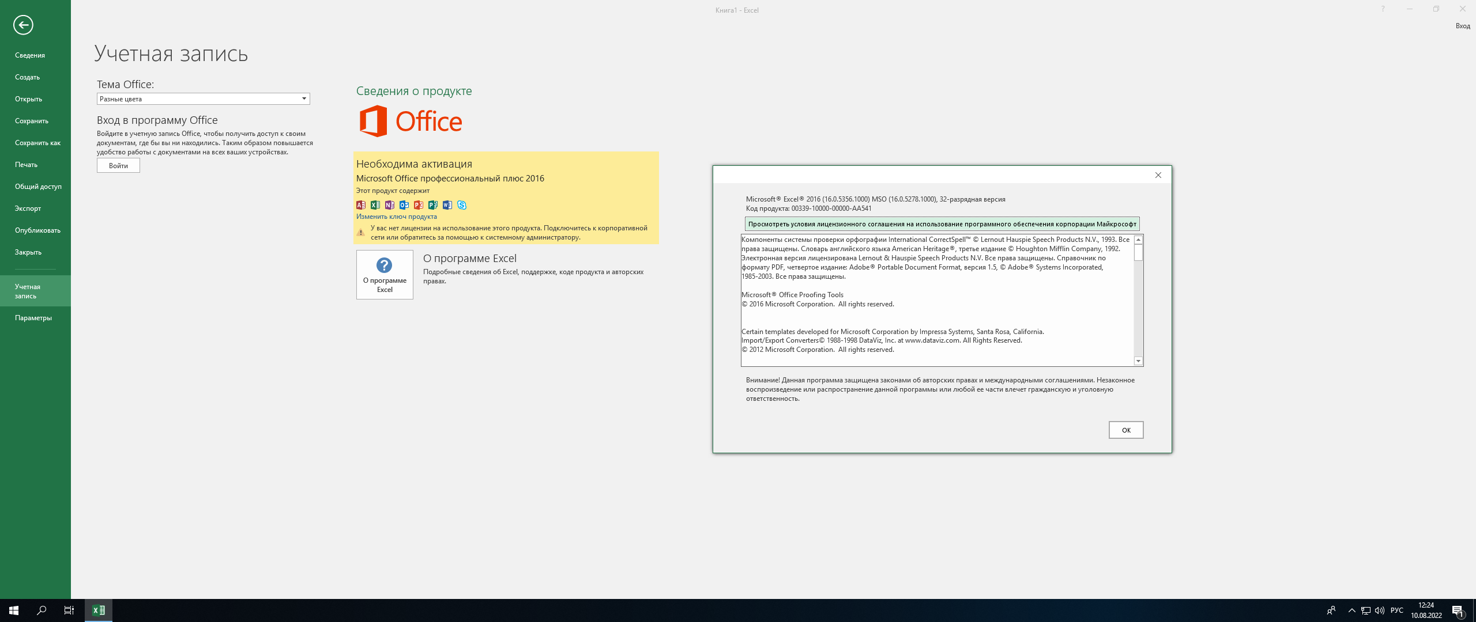Click the Office logo
1476x622 pixels.
(411, 121)
